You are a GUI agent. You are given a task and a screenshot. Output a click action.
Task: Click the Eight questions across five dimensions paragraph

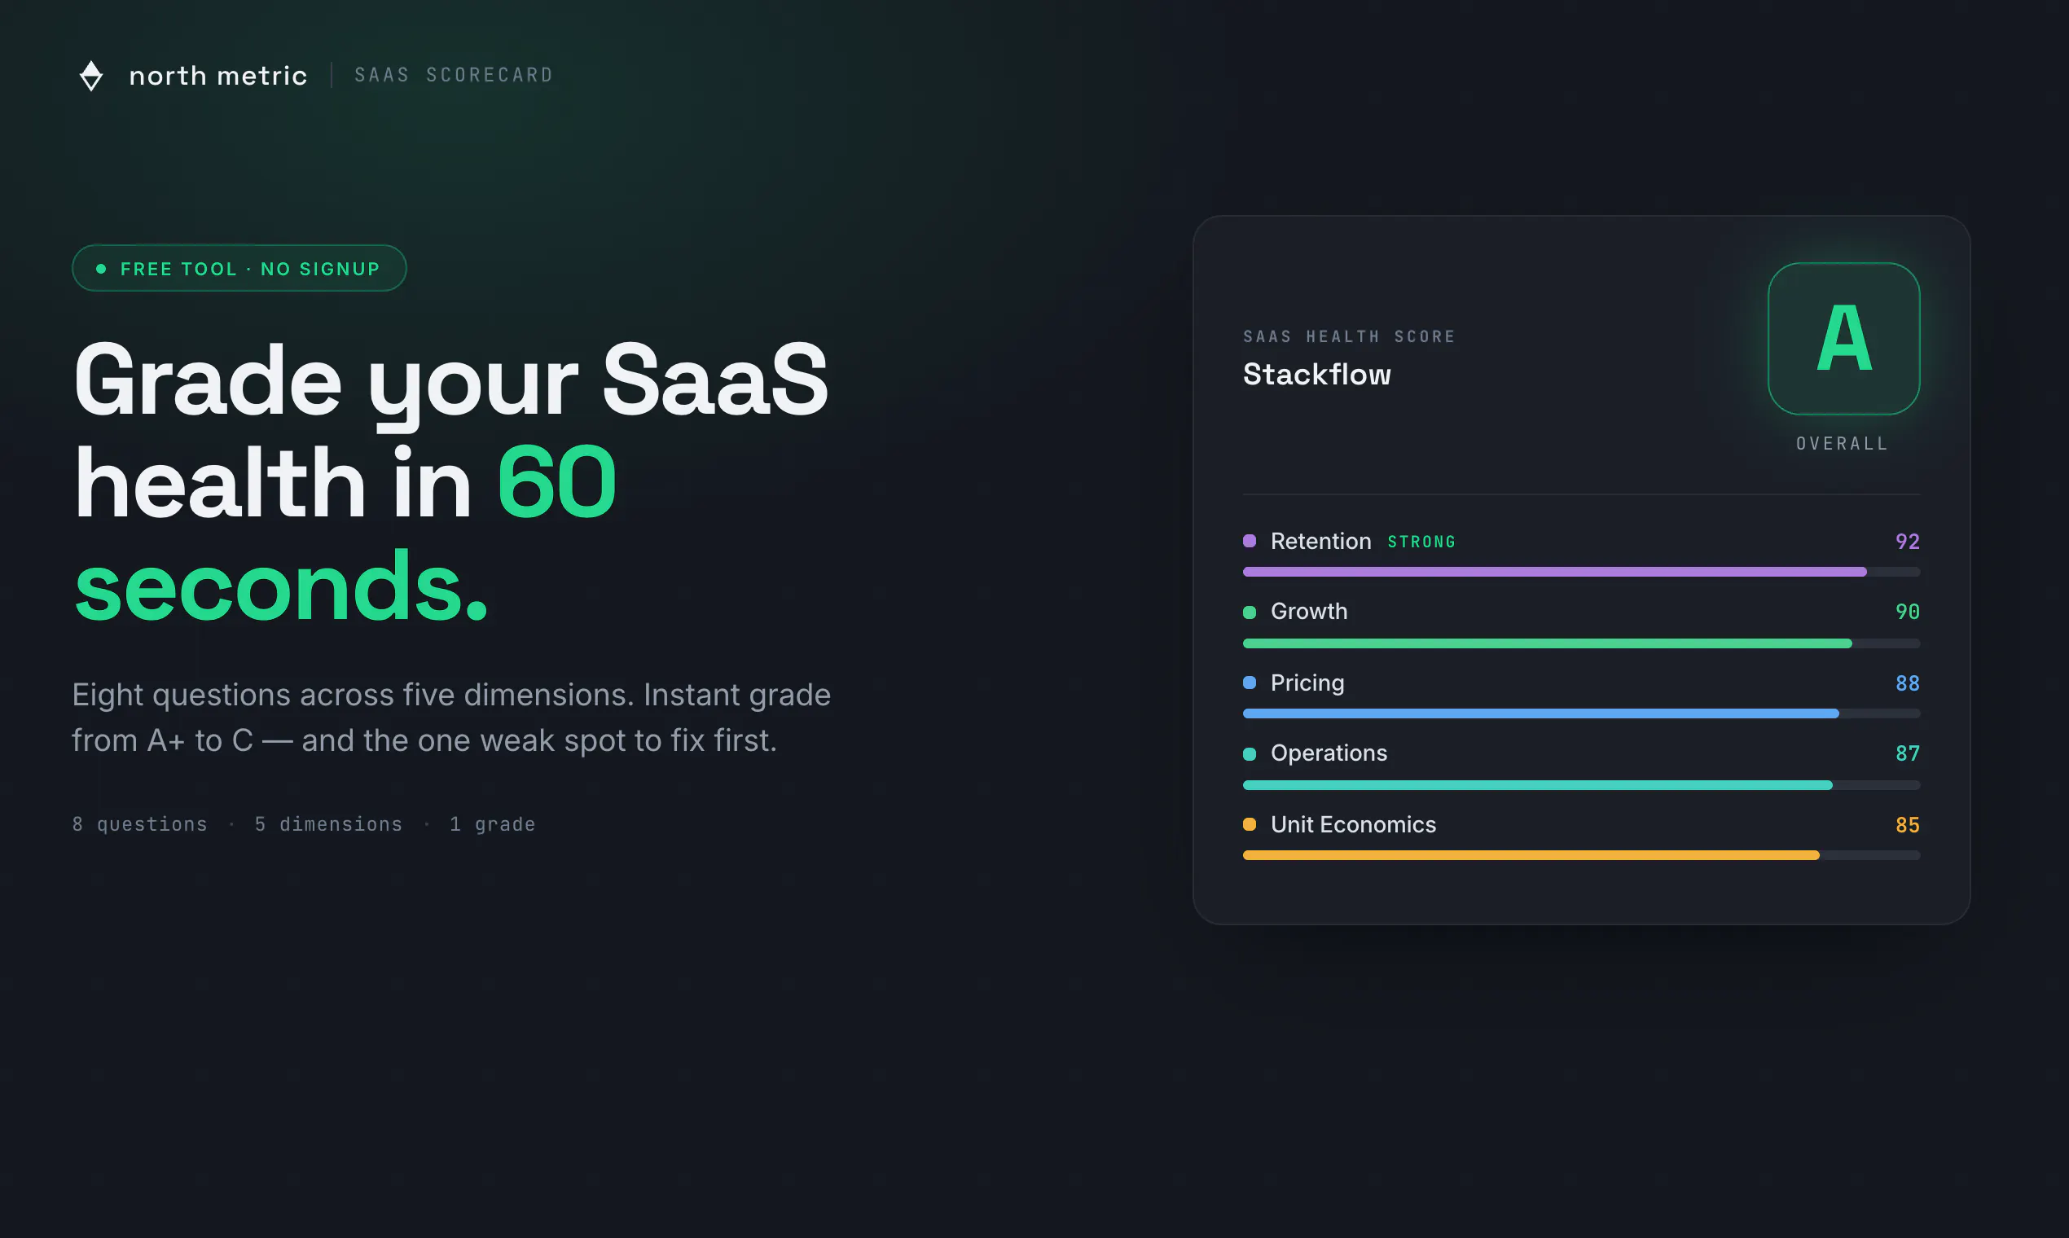[451, 718]
